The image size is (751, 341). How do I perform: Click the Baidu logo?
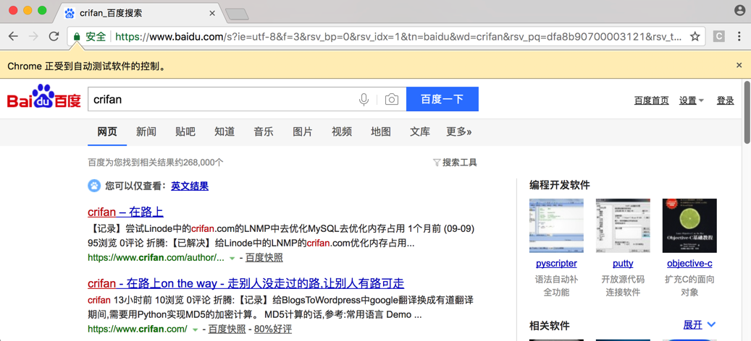click(x=44, y=97)
